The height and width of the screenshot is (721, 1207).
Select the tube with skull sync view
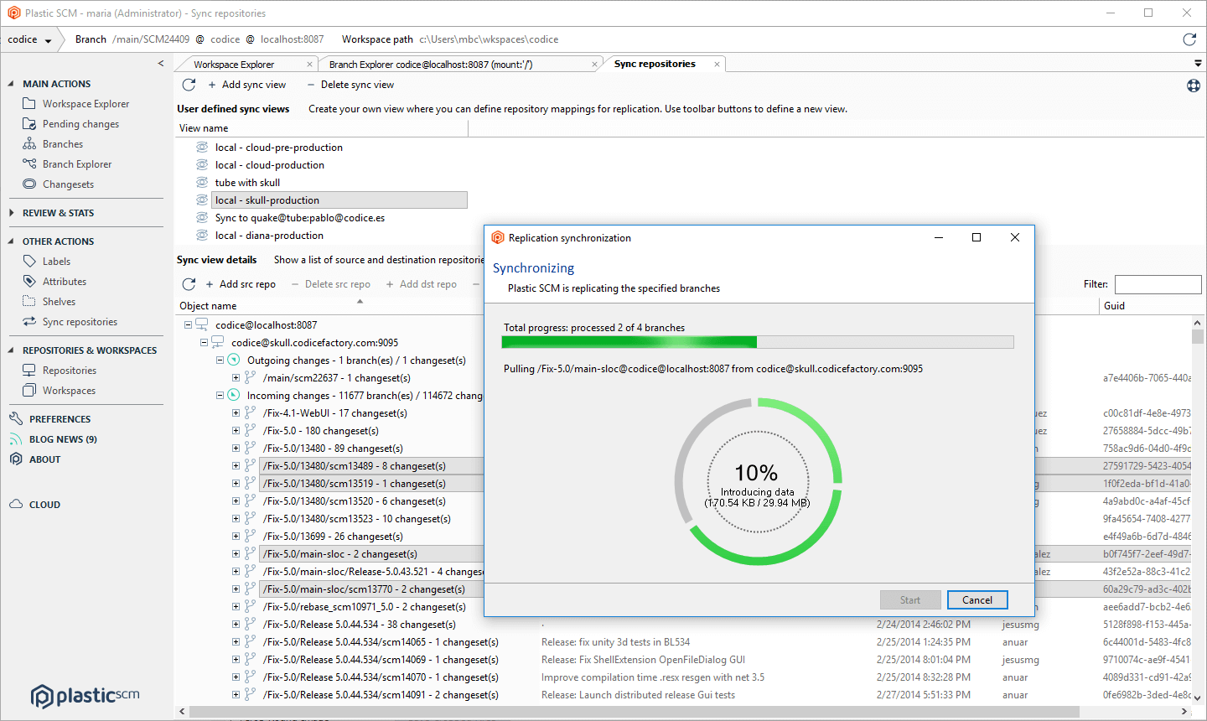pos(247,183)
